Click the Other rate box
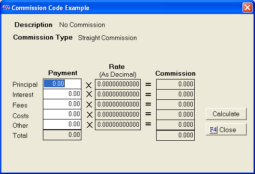 point(118,125)
